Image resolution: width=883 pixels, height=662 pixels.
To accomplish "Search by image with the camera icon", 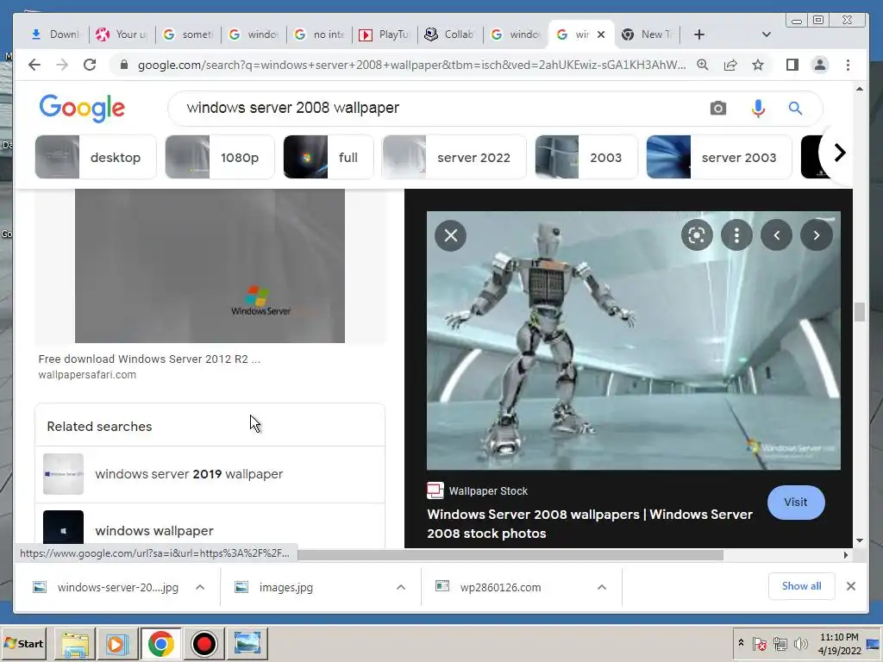I will coord(718,108).
